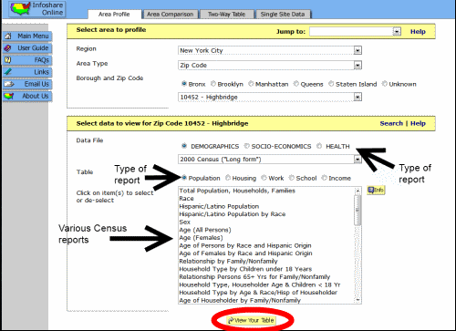Go to the FAQs sidebar item
This screenshot has width=456, height=331.
[27, 60]
